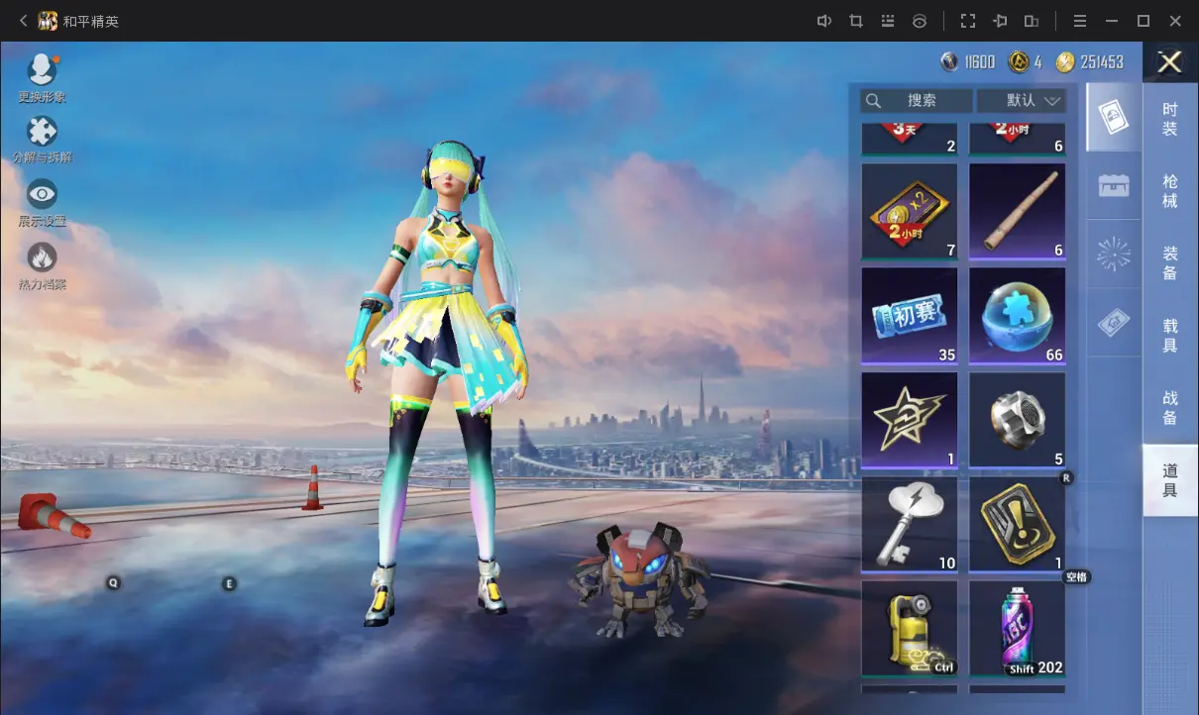Image resolution: width=1199 pixels, height=715 pixels.
Task: Select the ticket category icon
Action: 1114,323
